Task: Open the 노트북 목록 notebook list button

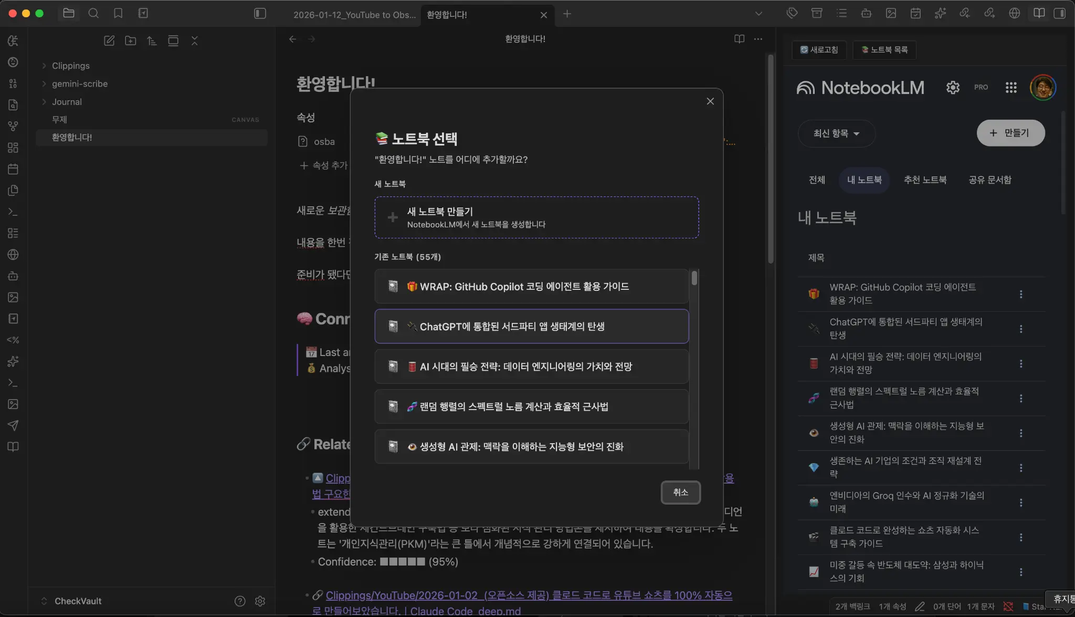Action: coord(884,50)
